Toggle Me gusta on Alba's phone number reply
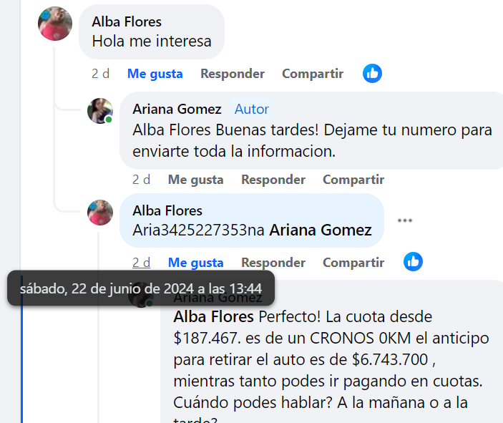The width and height of the screenshot is (503, 423). coord(195,263)
